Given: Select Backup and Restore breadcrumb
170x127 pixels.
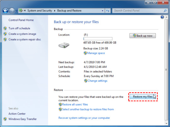Looking at the screenshot, I should 69,10.
